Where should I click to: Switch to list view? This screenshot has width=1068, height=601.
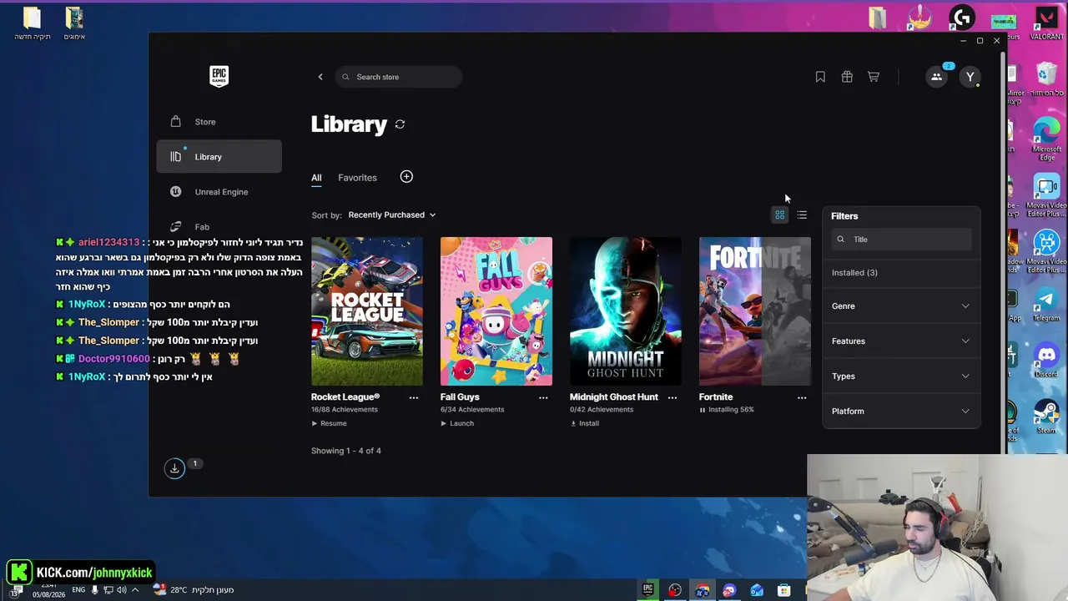coord(802,215)
